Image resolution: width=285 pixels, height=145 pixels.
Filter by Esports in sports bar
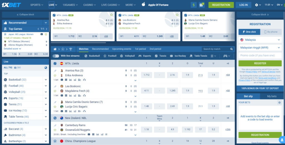click(145, 56)
